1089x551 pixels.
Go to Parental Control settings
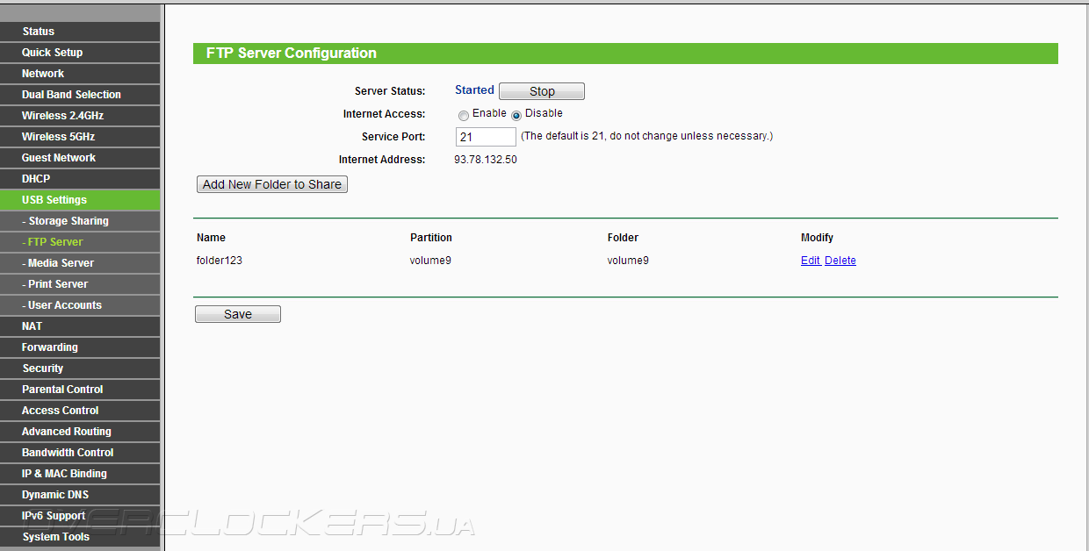point(80,390)
